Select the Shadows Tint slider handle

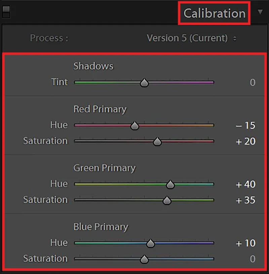pos(144,82)
